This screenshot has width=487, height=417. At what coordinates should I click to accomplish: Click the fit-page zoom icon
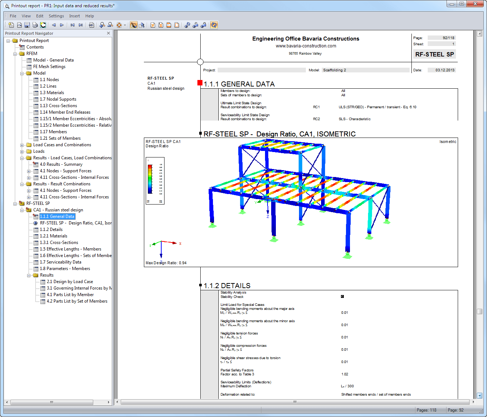click(x=119, y=25)
